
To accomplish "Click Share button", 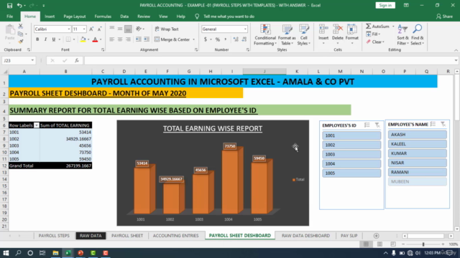I will [444, 16].
